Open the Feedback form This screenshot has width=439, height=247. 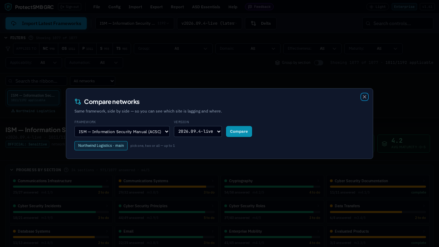[x=259, y=7]
